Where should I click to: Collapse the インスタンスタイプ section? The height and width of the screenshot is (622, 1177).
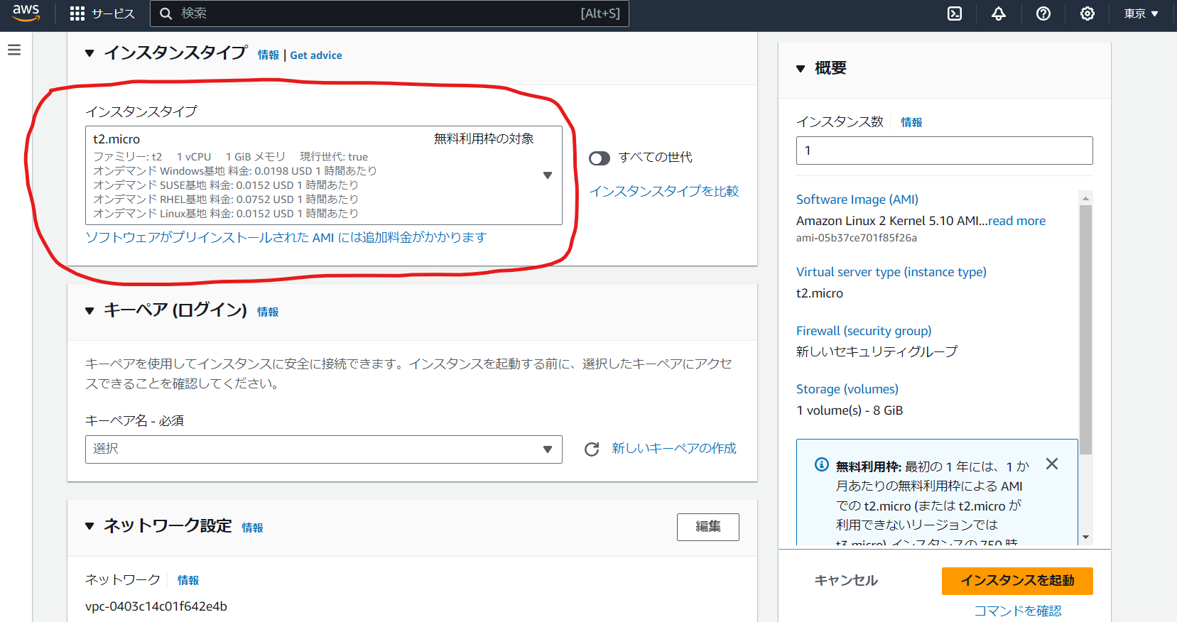[x=90, y=53]
